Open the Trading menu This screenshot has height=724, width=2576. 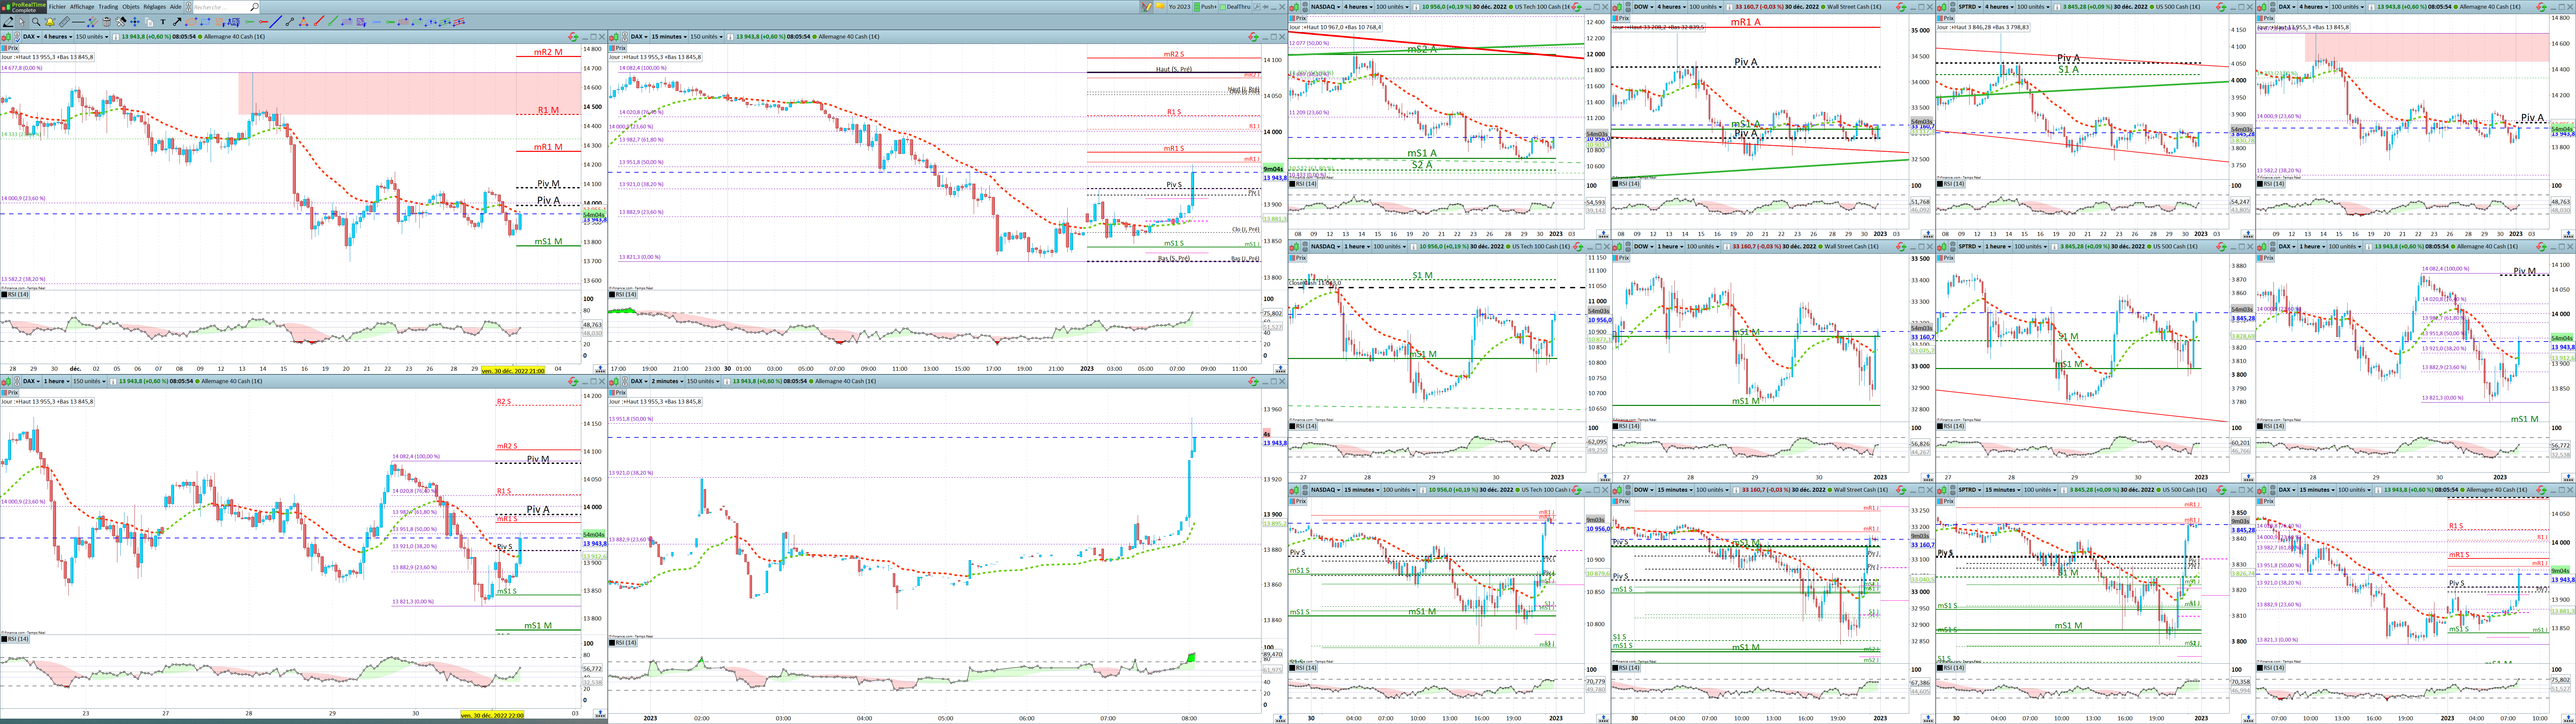pos(108,7)
